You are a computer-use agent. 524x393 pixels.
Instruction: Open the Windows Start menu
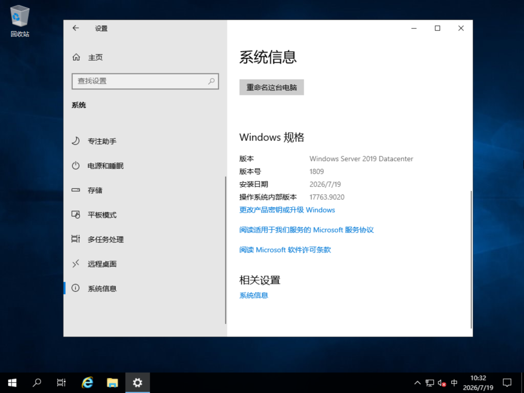click(12, 383)
